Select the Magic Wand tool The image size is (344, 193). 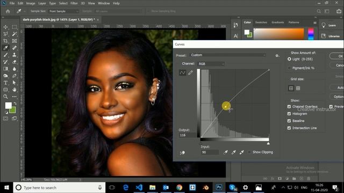15,34
